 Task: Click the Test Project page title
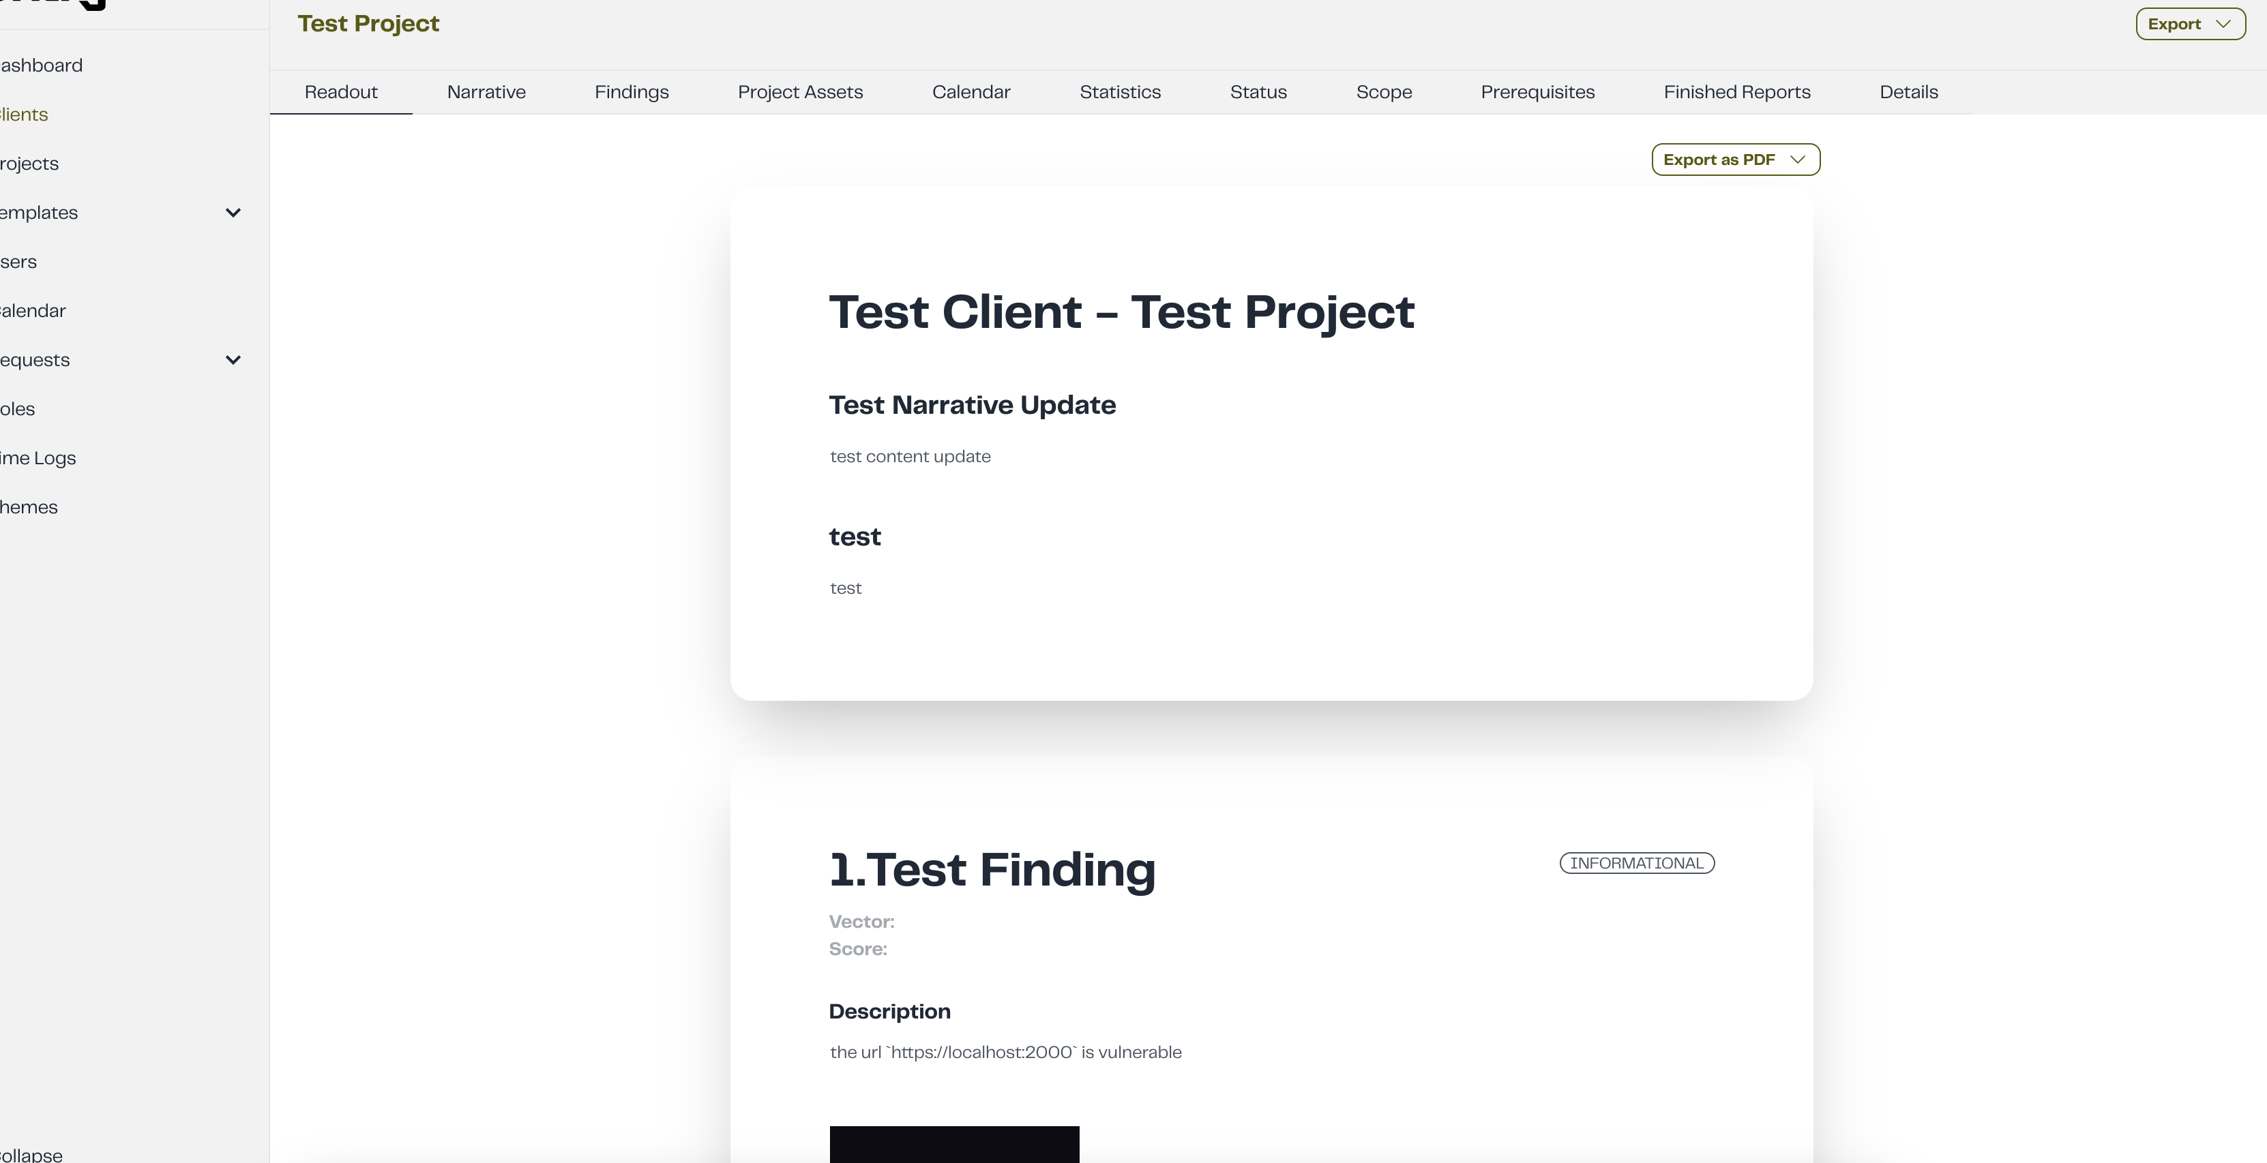(x=368, y=24)
